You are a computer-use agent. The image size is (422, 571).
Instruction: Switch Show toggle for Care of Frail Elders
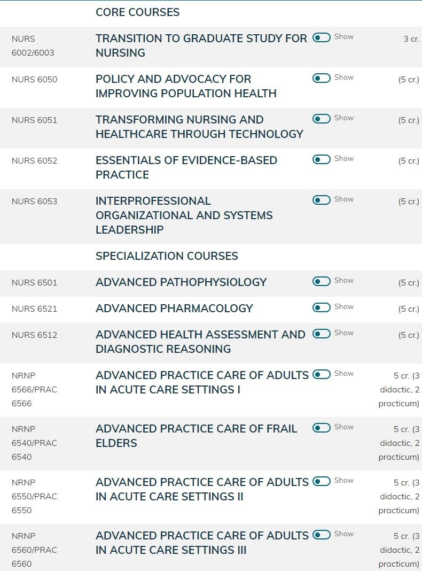[x=322, y=428]
